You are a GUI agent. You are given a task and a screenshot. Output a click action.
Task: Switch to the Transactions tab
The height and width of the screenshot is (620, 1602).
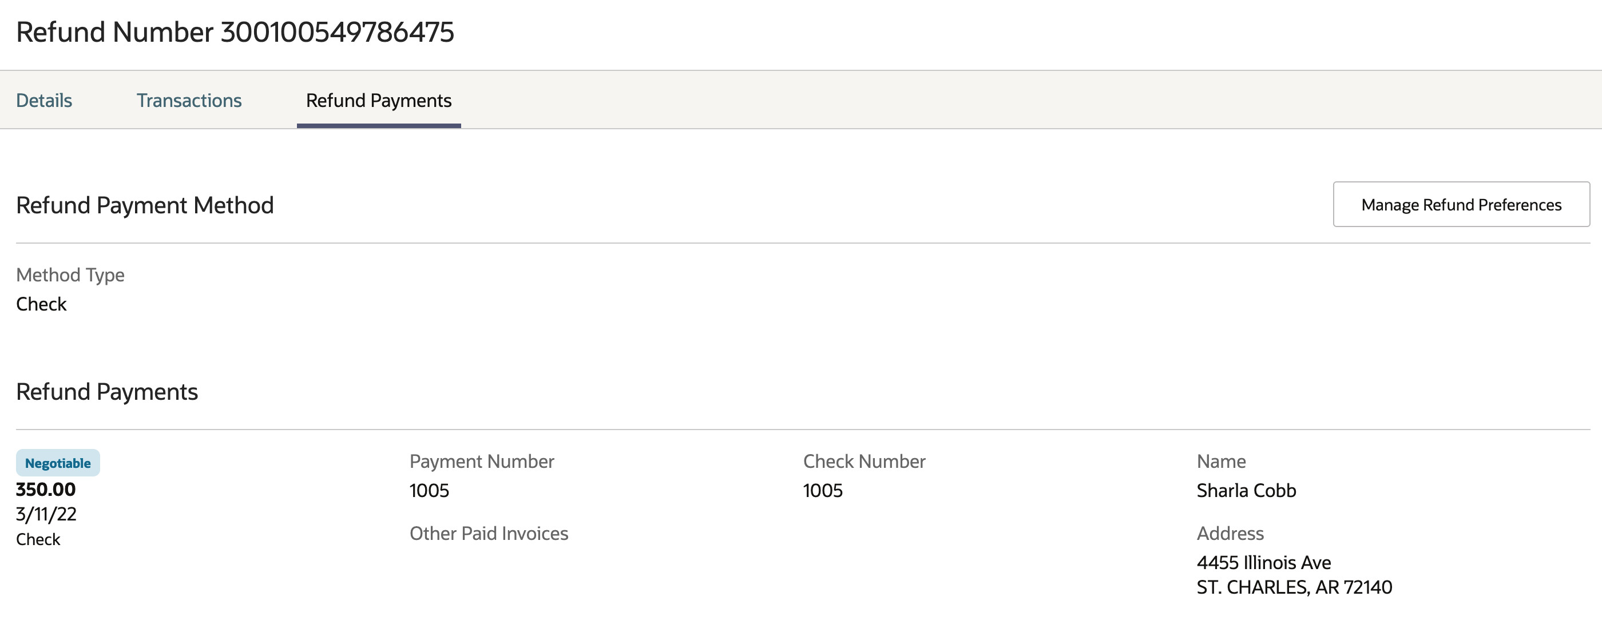[189, 101]
